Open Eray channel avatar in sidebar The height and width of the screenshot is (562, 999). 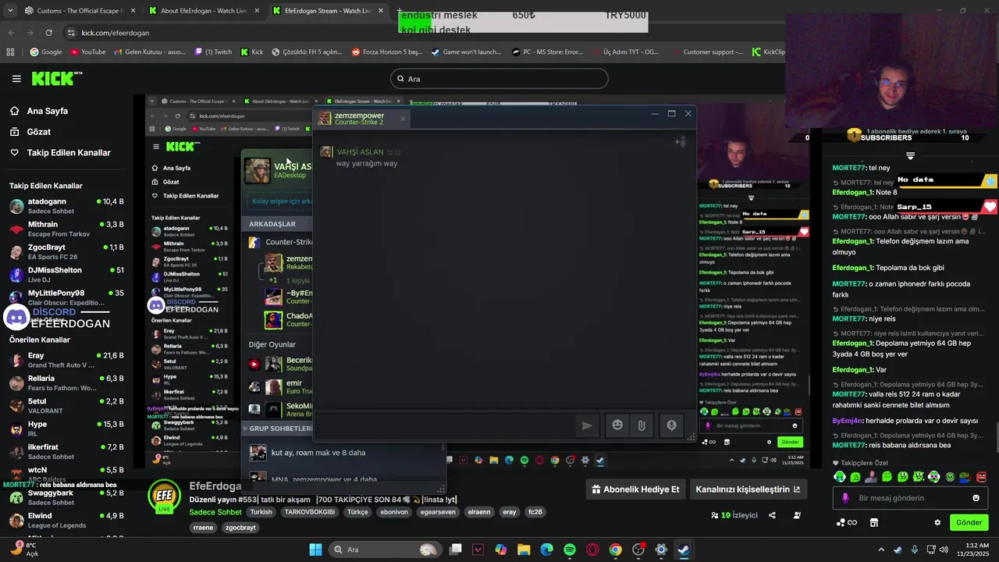click(x=16, y=360)
